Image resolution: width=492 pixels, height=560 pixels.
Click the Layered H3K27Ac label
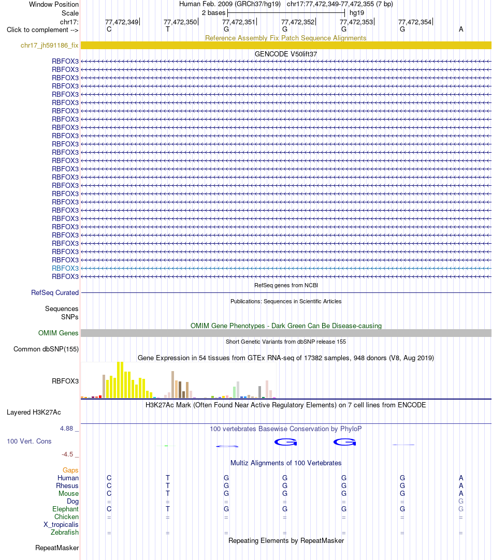pos(34,412)
